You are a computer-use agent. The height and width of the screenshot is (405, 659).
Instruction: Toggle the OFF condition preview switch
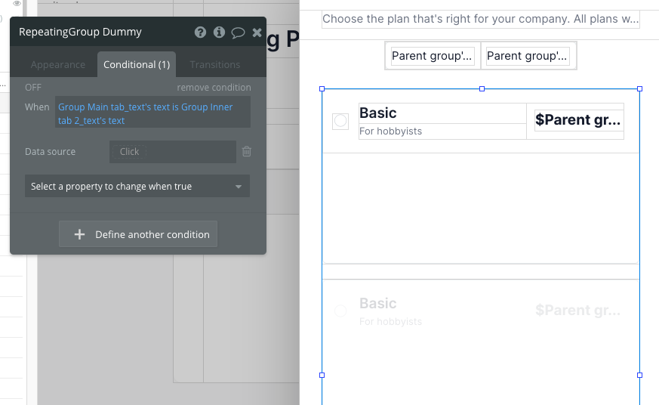(x=33, y=88)
